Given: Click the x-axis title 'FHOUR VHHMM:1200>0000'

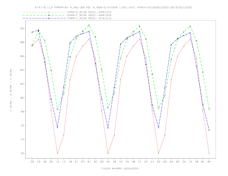Looking at the screenshot, I should [x=120, y=169].
